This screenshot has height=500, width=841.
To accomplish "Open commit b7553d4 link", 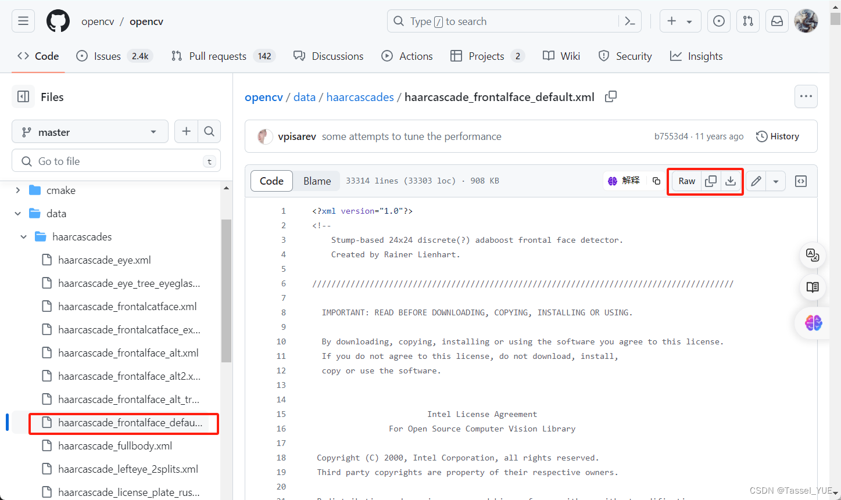I will tap(671, 136).
